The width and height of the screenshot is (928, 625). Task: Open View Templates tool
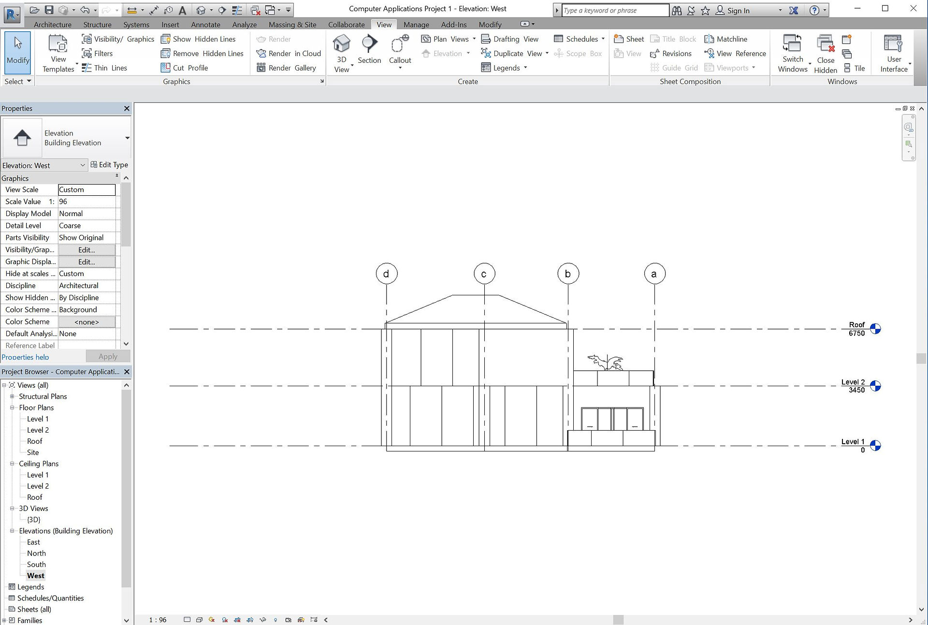pos(58,53)
